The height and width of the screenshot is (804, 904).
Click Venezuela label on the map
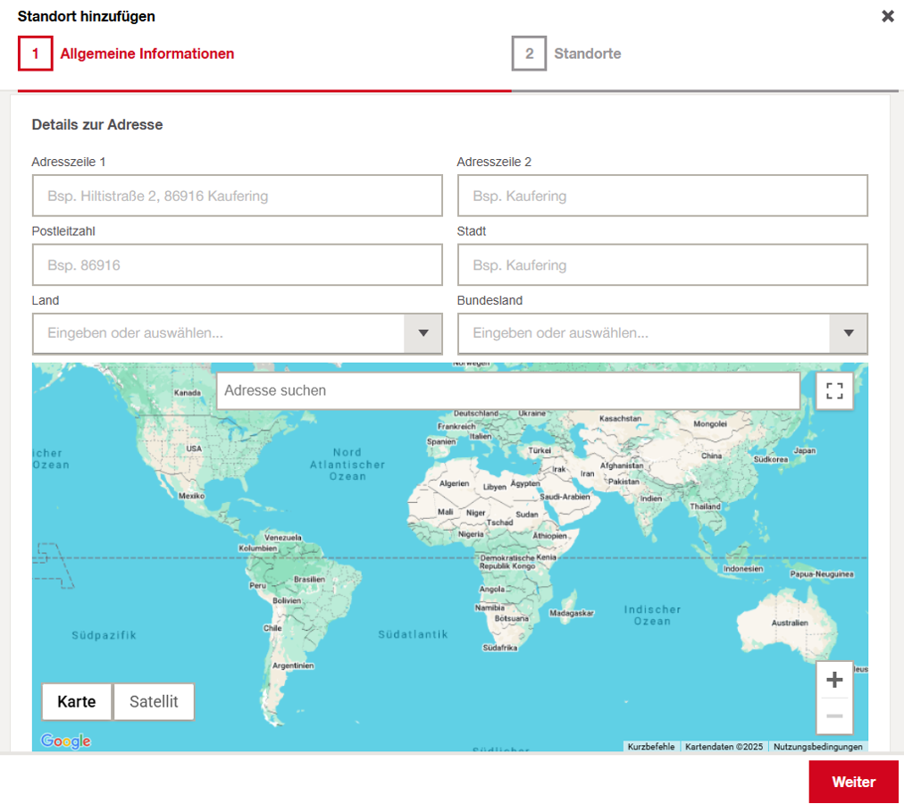tap(283, 538)
